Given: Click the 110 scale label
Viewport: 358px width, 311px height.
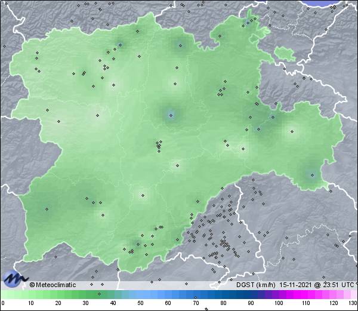Looking at the screenshot, I should (x=306, y=303).
